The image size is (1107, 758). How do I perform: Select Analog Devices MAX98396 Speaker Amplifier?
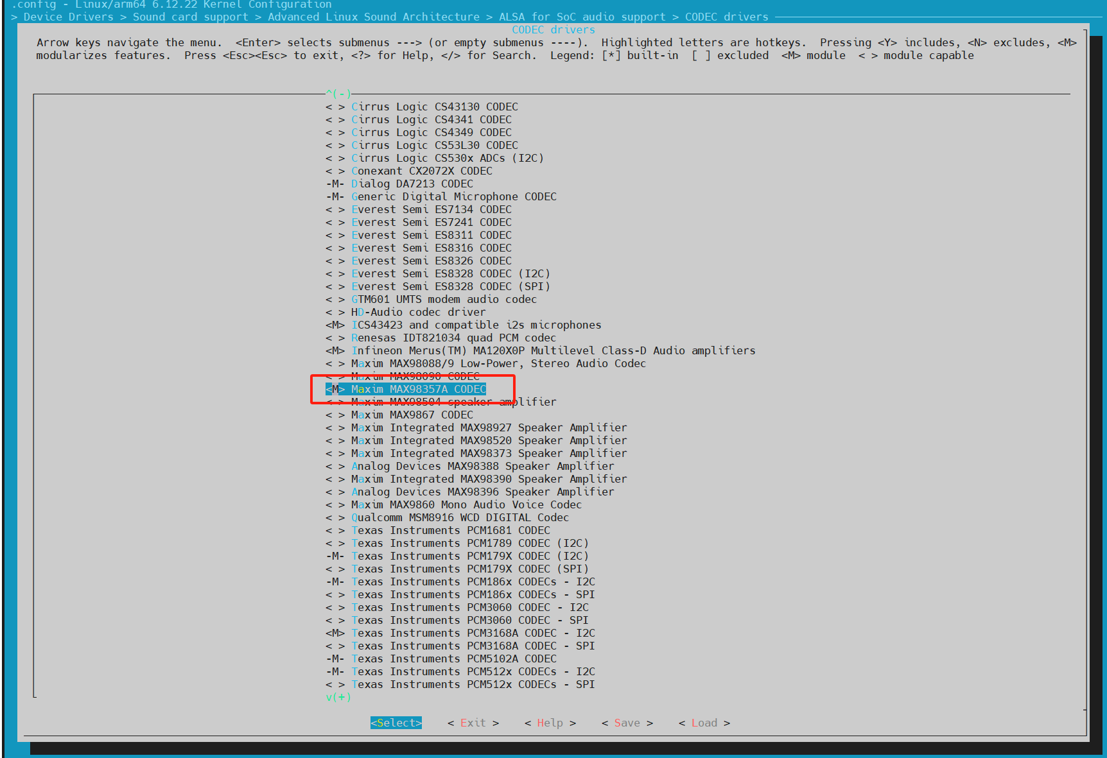point(470,492)
